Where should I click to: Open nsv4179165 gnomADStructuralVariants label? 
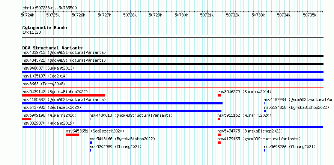[x=259, y=139]
